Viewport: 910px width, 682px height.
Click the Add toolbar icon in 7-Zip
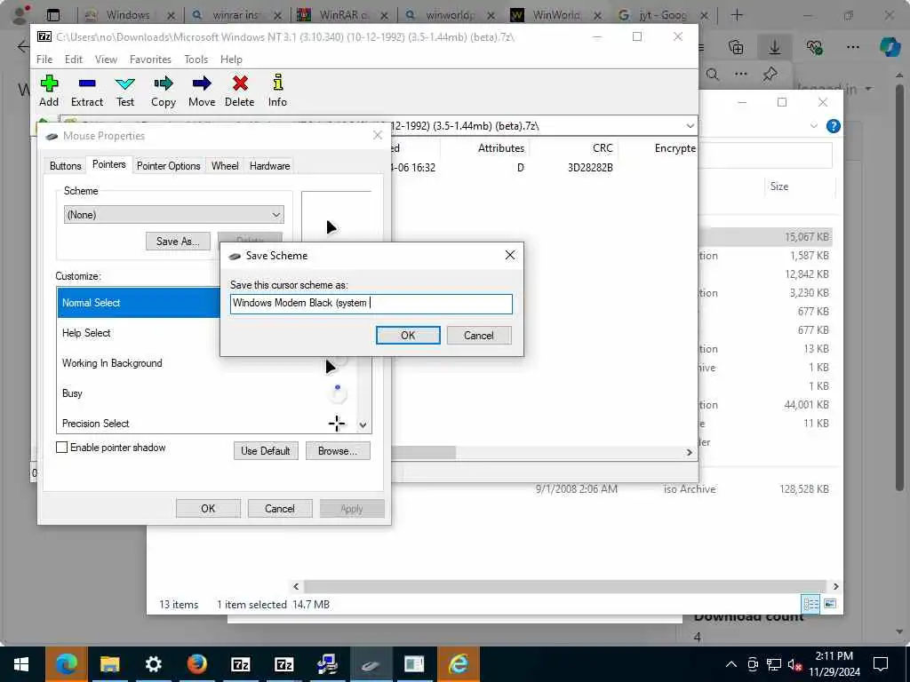(49, 91)
